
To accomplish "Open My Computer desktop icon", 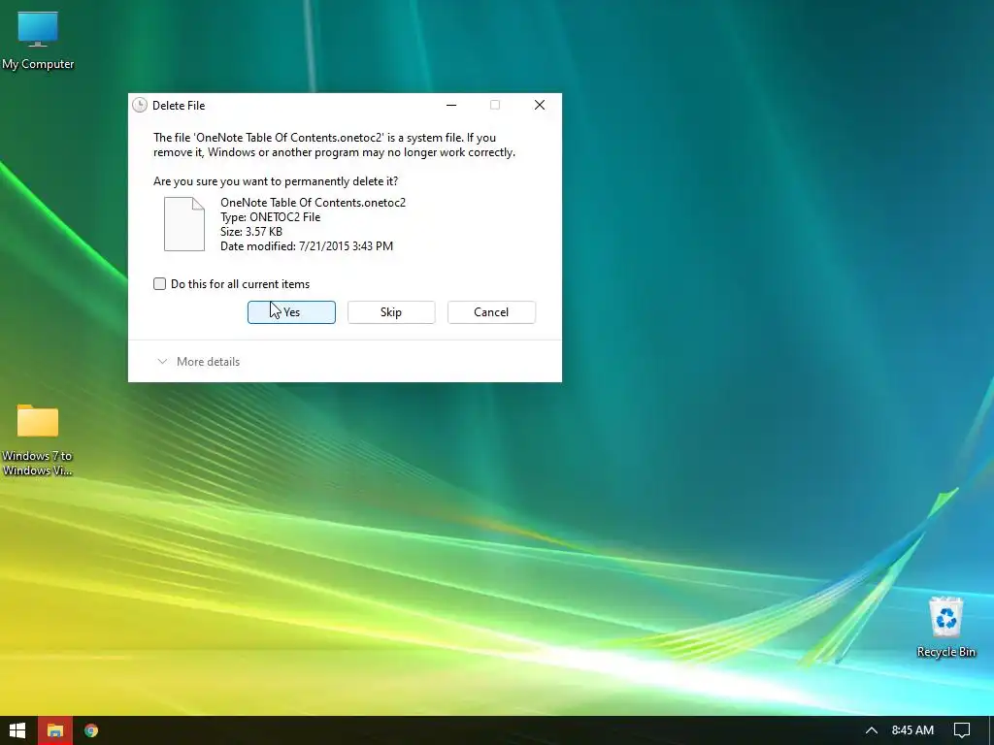I will point(38,41).
